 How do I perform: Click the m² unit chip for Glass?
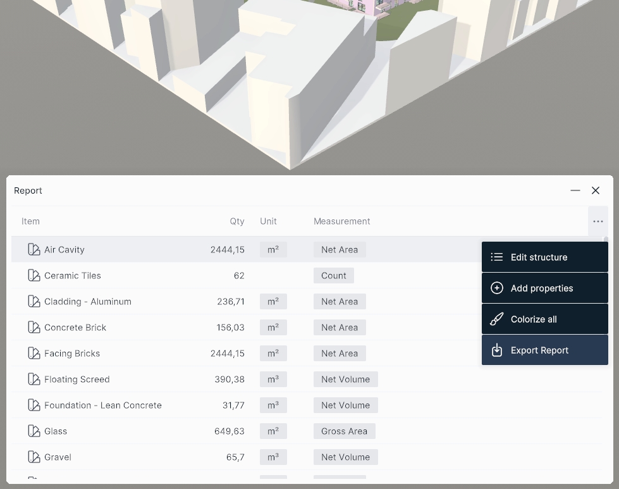pos(273,431)
